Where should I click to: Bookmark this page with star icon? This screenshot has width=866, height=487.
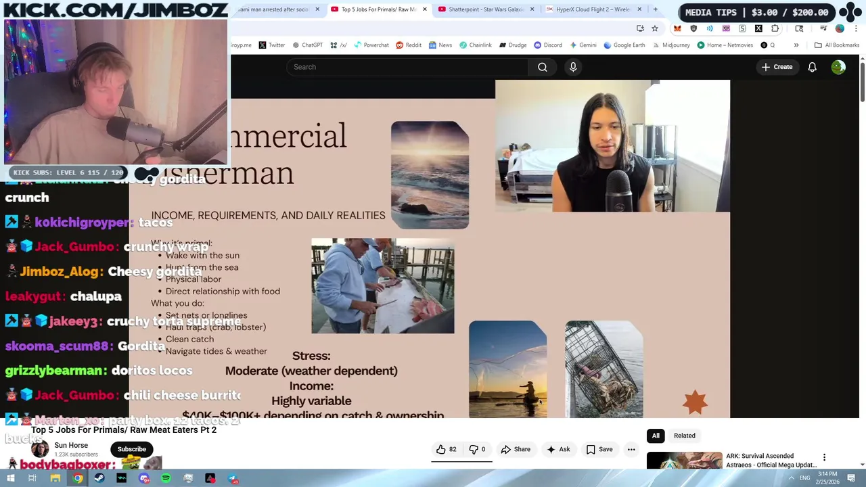coord(655,28)
